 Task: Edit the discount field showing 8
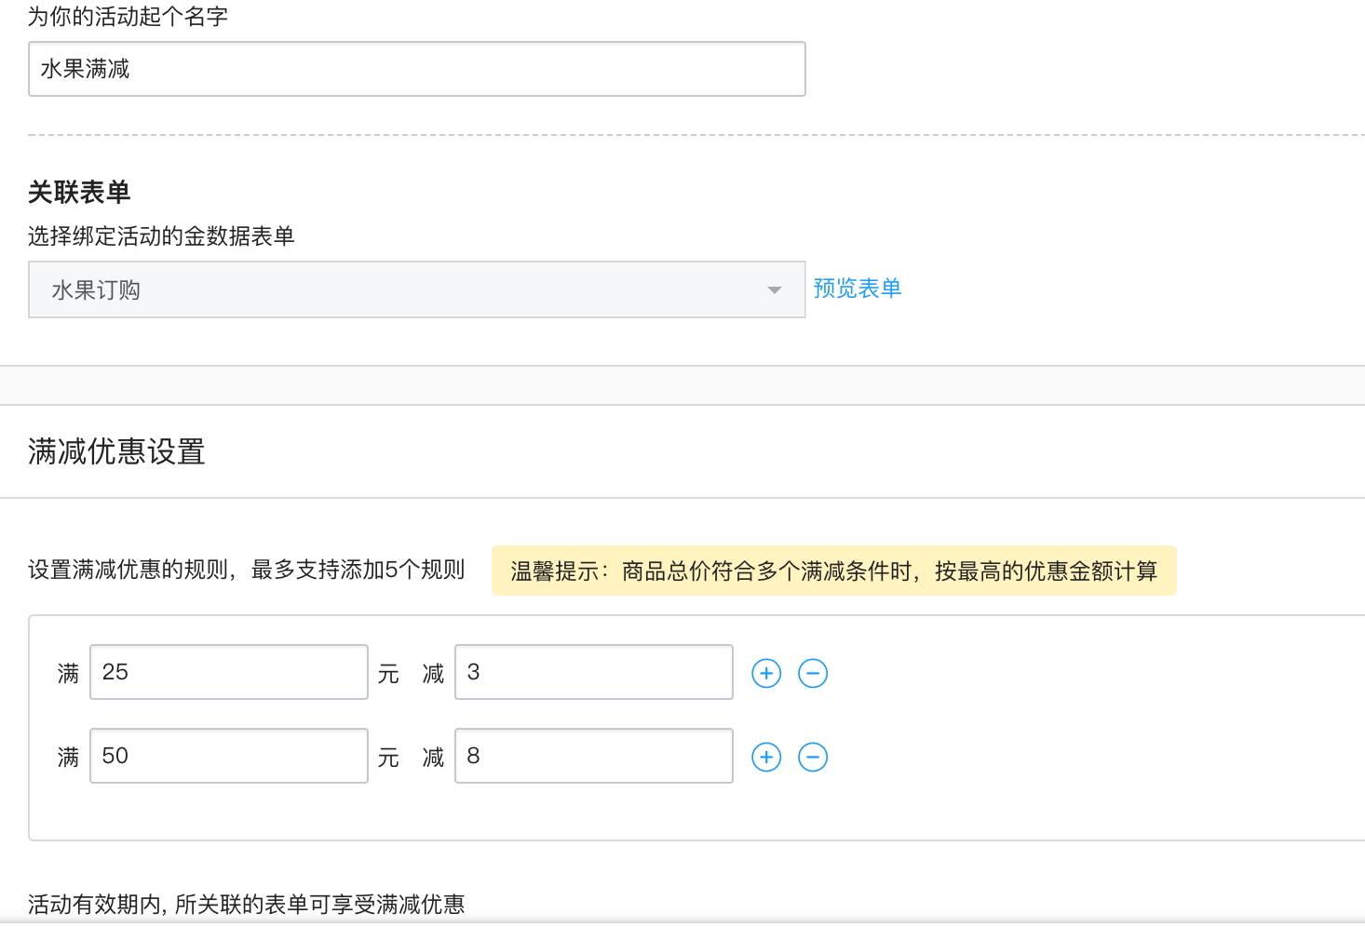coord(594,756)
